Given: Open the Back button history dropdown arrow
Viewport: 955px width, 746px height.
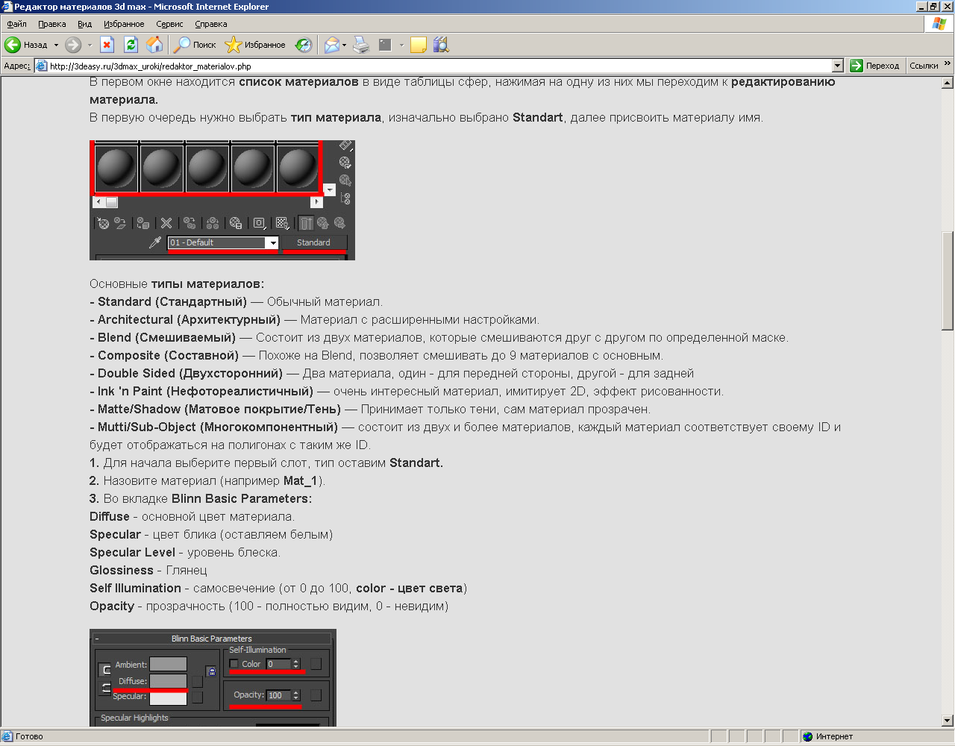Looking at the screenshot, I should 56,45.
